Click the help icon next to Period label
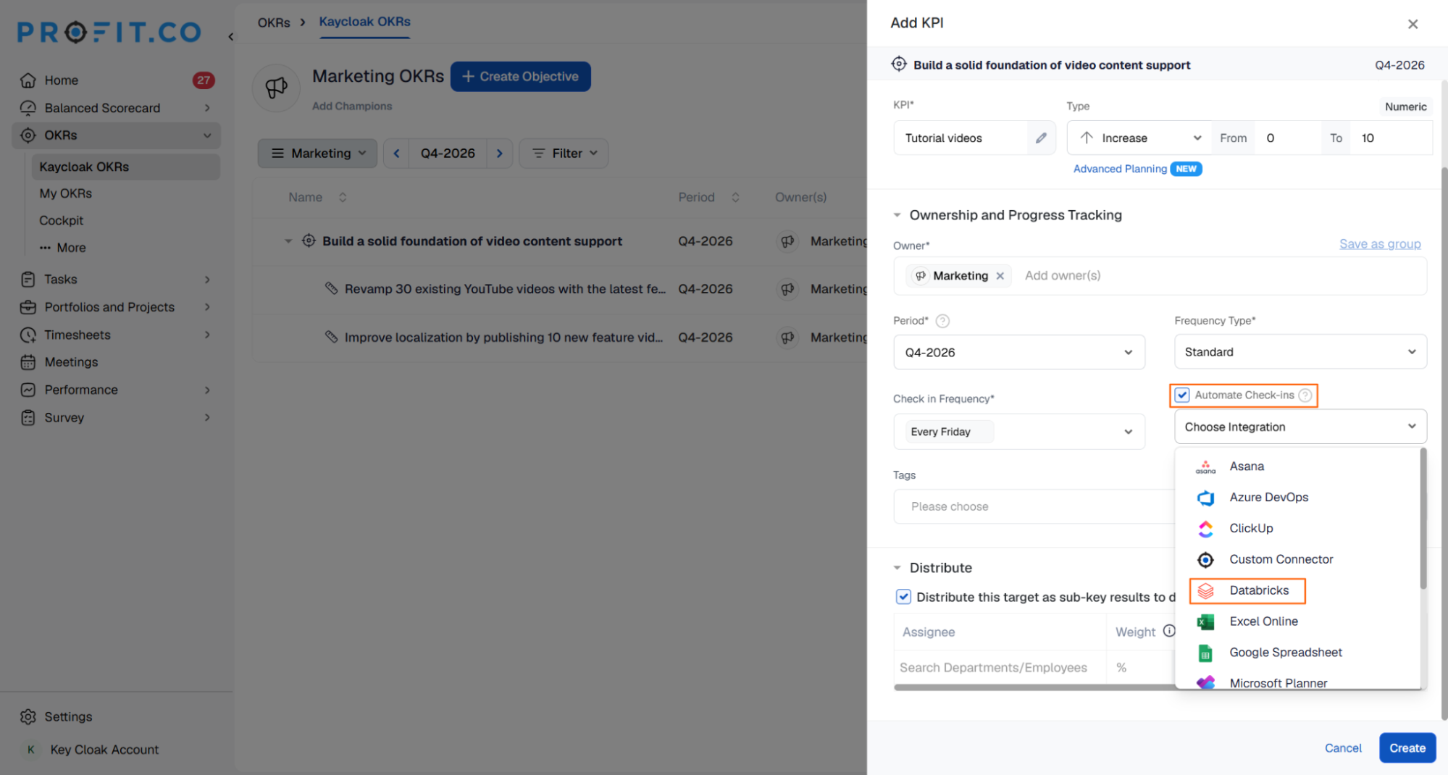Viewport: 1448px width, 775px height. click(x=942, y=321)
